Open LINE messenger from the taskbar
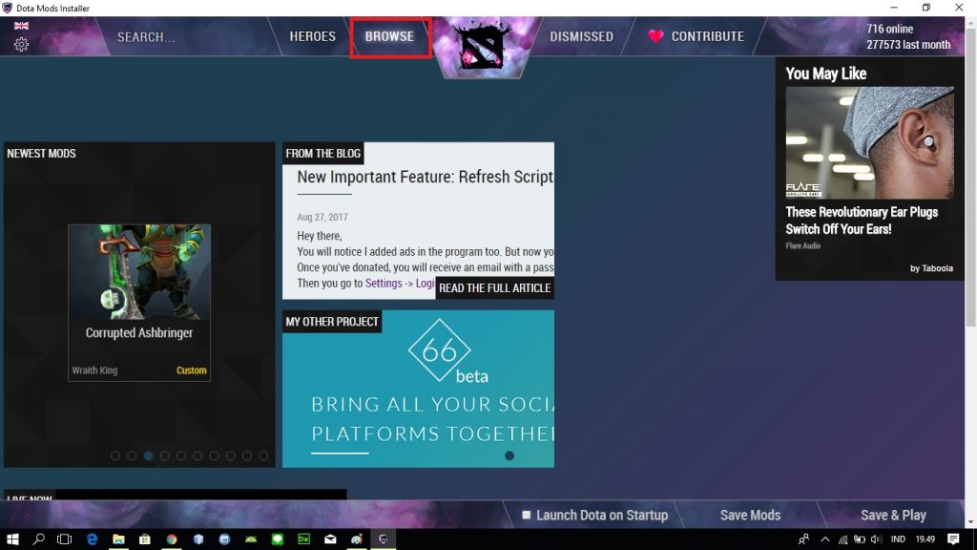The height and width of the screenshot is (550, 977). (x=278, y=539)
